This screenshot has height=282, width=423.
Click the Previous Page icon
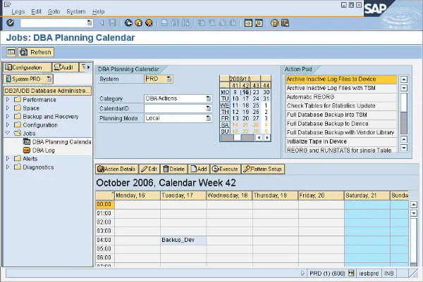pos(211,23)
